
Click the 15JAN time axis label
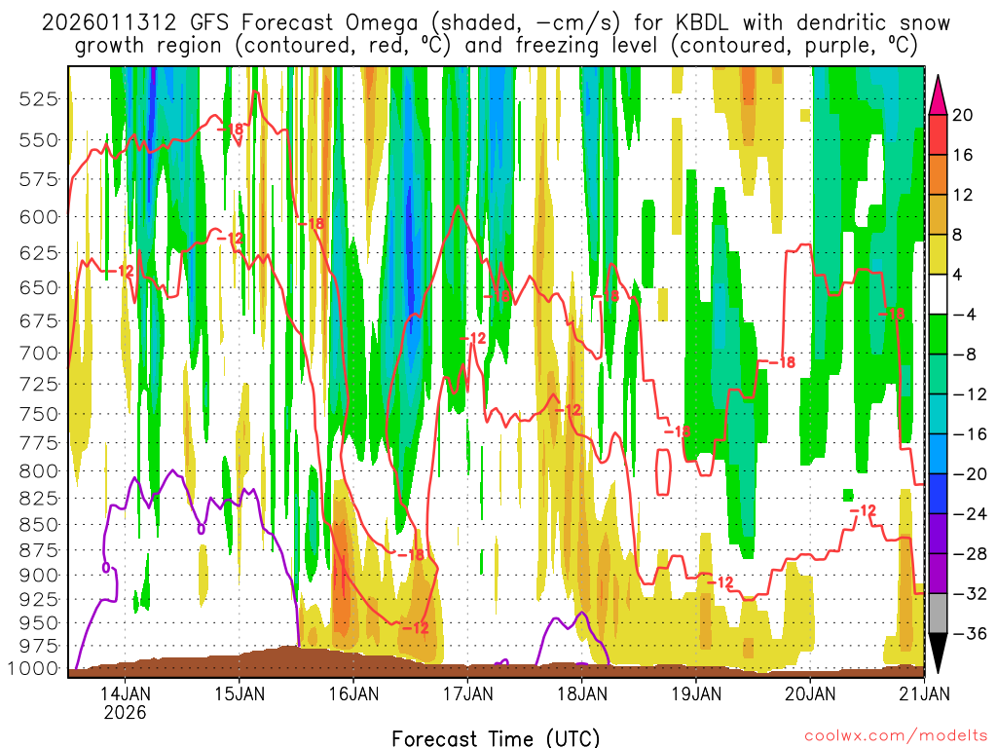pyautogui.click(x=240, y=693)
